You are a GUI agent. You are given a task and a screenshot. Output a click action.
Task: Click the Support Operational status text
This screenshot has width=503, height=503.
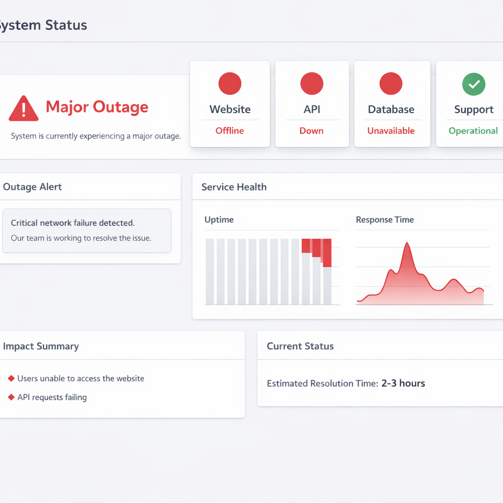(473, 131)
